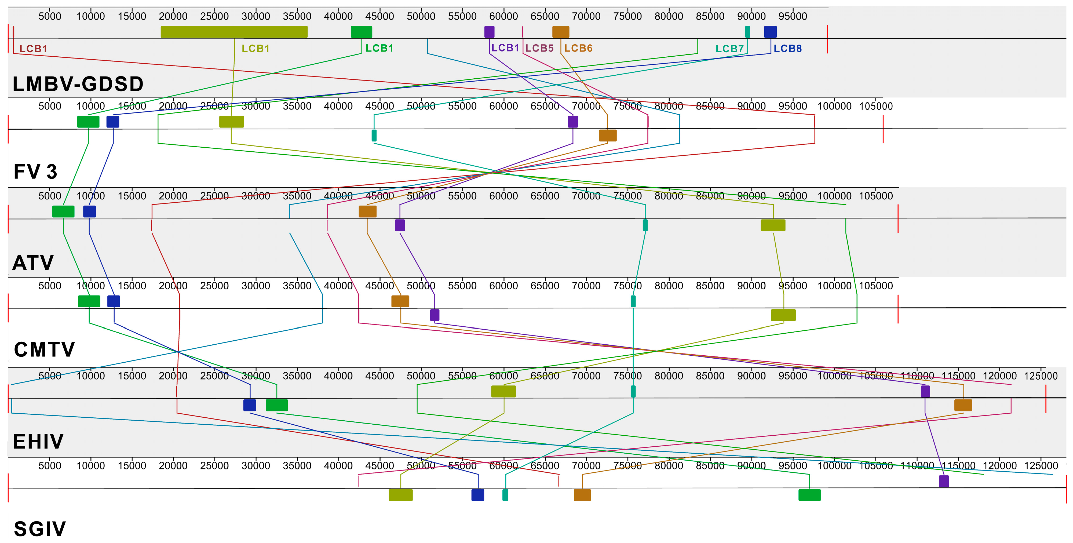The height and width of the screenshot is (543, 1073).
Task: Select the olive block in ATV track
Action: coord(773,225)
